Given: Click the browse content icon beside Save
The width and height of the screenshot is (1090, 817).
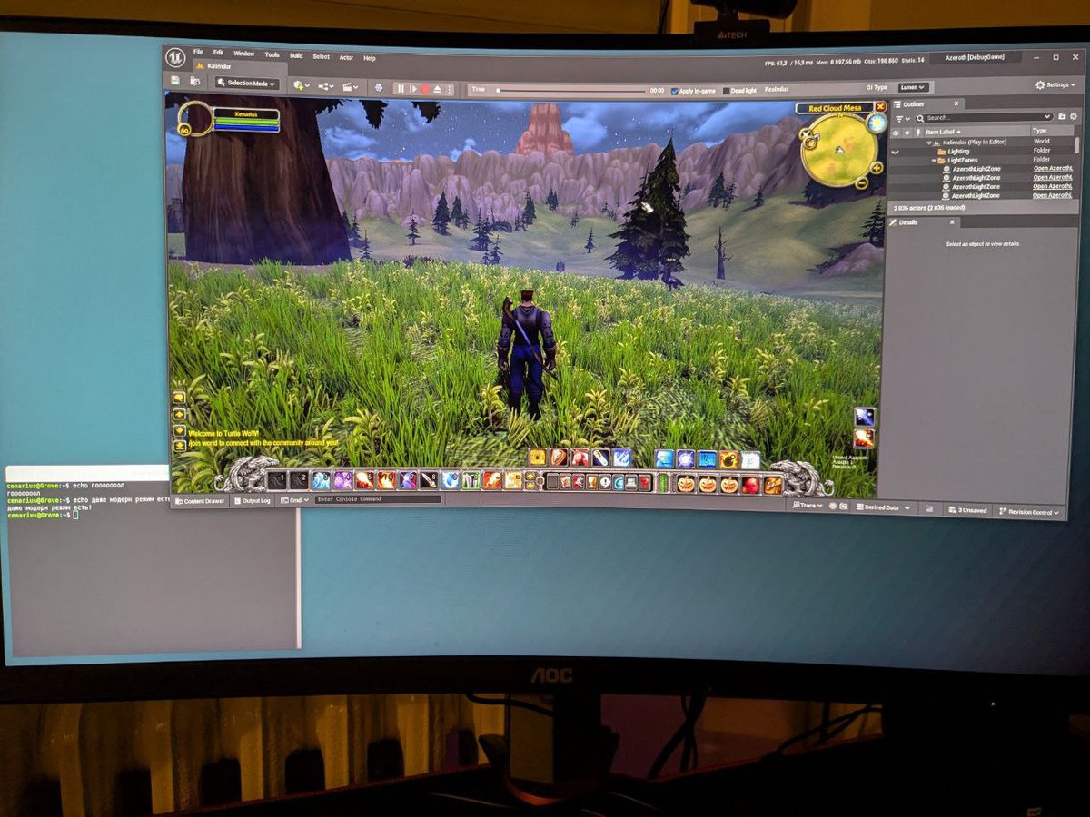Looking at the screenshot, I should click(x=195, y=82).
